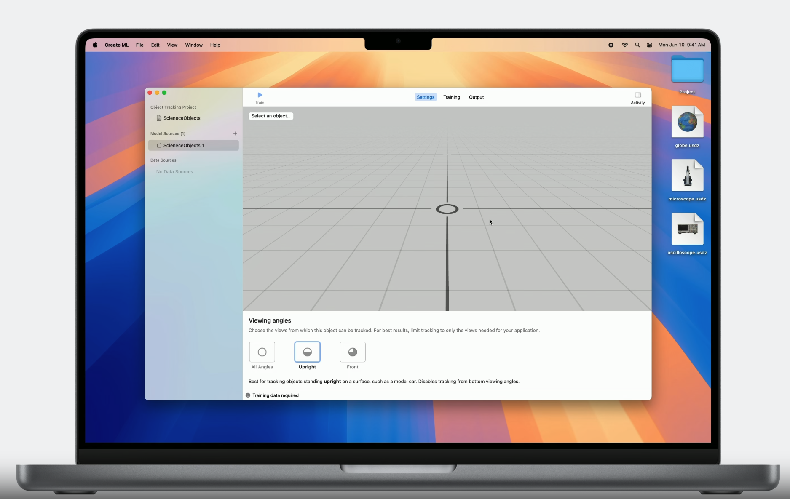
Task: Add a model source with the plus icon
Action: tap(235, 133)
